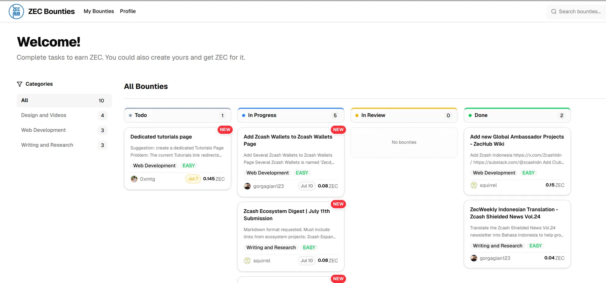Click the No bounties placeholder text
Screen dimensions: 606x283
404,142
